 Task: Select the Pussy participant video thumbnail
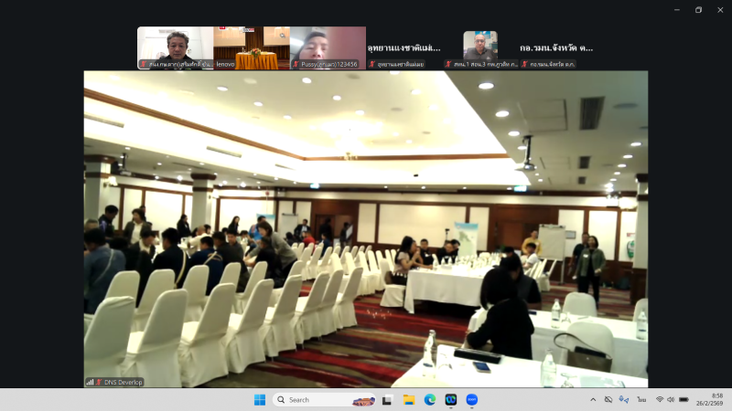pos(327,47)
